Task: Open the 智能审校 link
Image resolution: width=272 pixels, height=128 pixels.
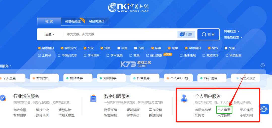Action: [x=111, y=115]
